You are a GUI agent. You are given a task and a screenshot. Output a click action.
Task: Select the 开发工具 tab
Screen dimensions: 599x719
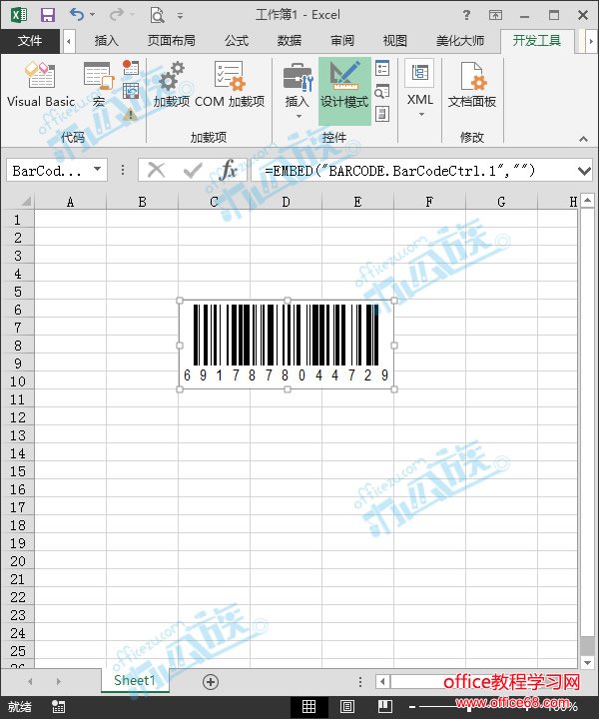pos(537,41)
